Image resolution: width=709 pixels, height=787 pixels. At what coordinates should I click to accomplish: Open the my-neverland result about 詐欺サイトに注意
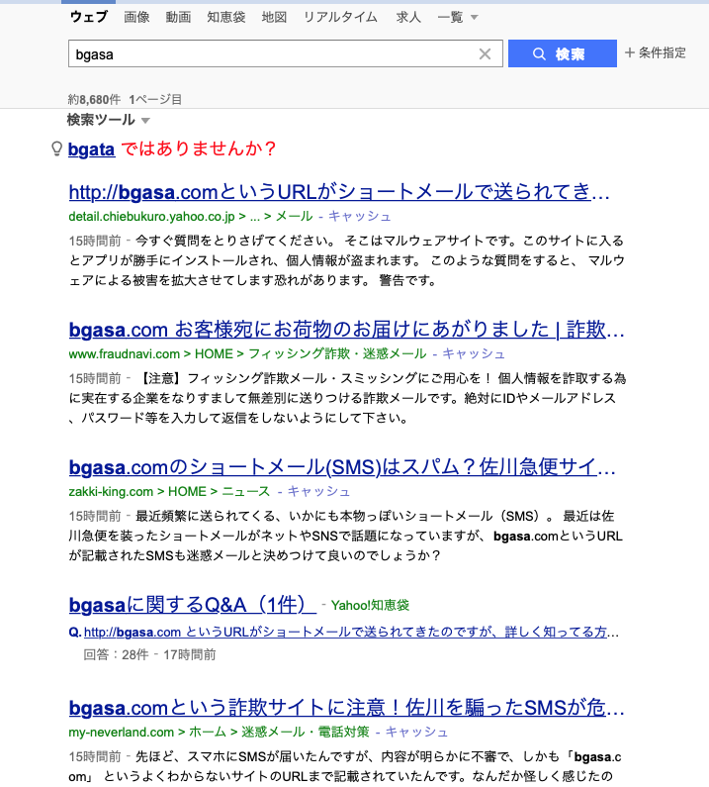346,708
